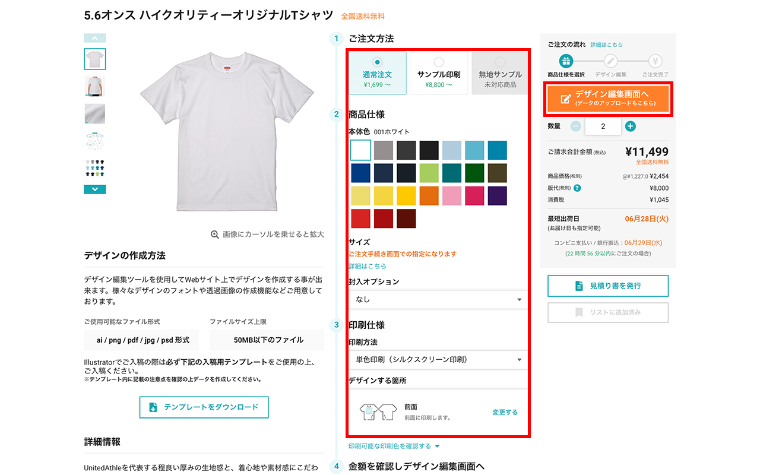This screenshot has width=760, height=475.
Task: Select the サンプル印刷 radio option
Action: (x=438, y=62)
